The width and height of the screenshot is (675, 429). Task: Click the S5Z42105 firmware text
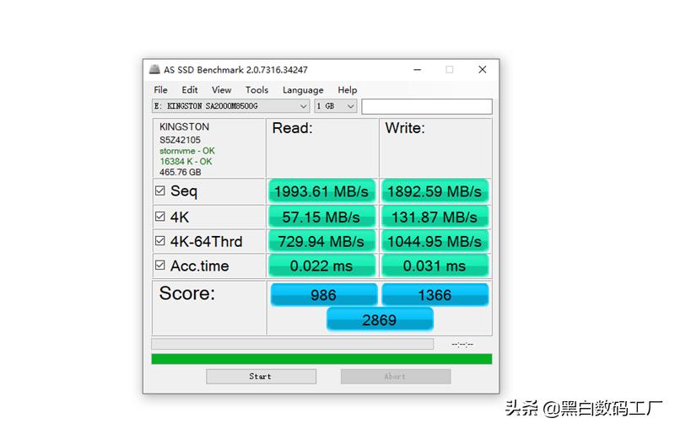click(x=180, y=140)
